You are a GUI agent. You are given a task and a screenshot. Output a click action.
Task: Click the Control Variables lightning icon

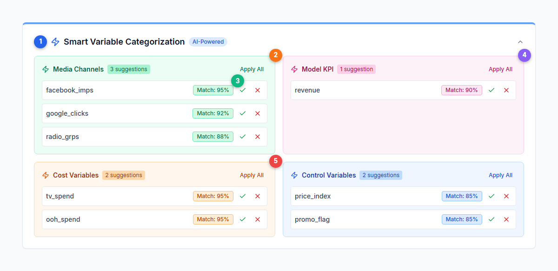(294, 175)
